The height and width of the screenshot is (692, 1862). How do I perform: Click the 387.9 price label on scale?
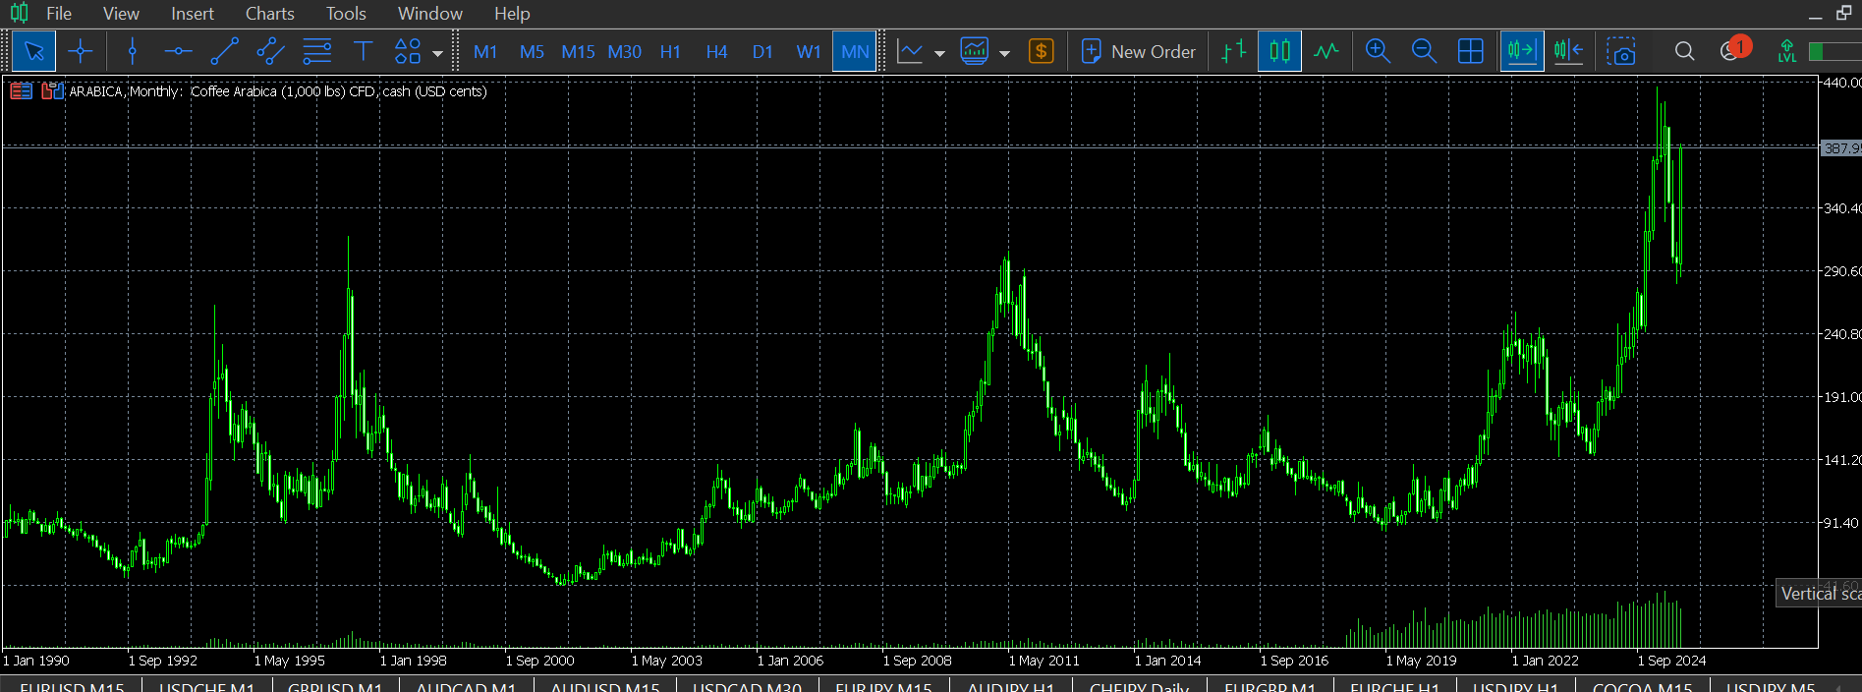point(1840,148)
